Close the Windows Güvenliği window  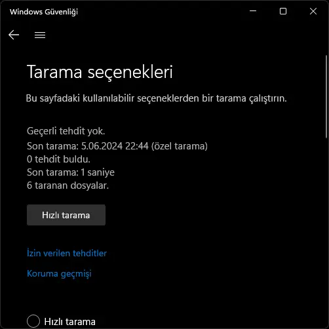(x=313, y=11)
